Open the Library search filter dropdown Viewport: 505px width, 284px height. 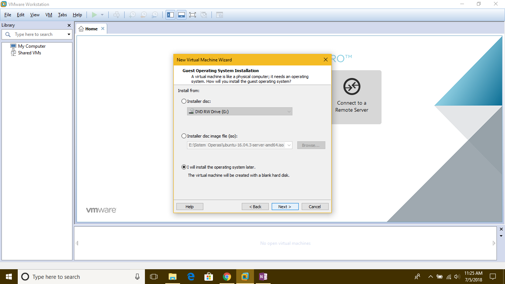tap(68, 34)
